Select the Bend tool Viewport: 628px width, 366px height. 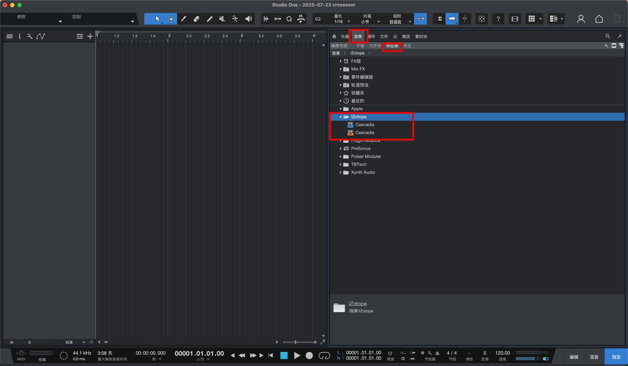pos(235,19)
